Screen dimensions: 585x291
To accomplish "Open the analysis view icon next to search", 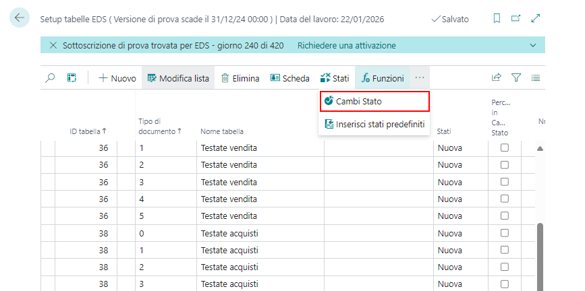I will point(72,78).
